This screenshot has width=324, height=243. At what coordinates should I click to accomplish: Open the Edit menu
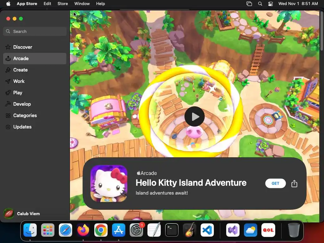(47, 4)
